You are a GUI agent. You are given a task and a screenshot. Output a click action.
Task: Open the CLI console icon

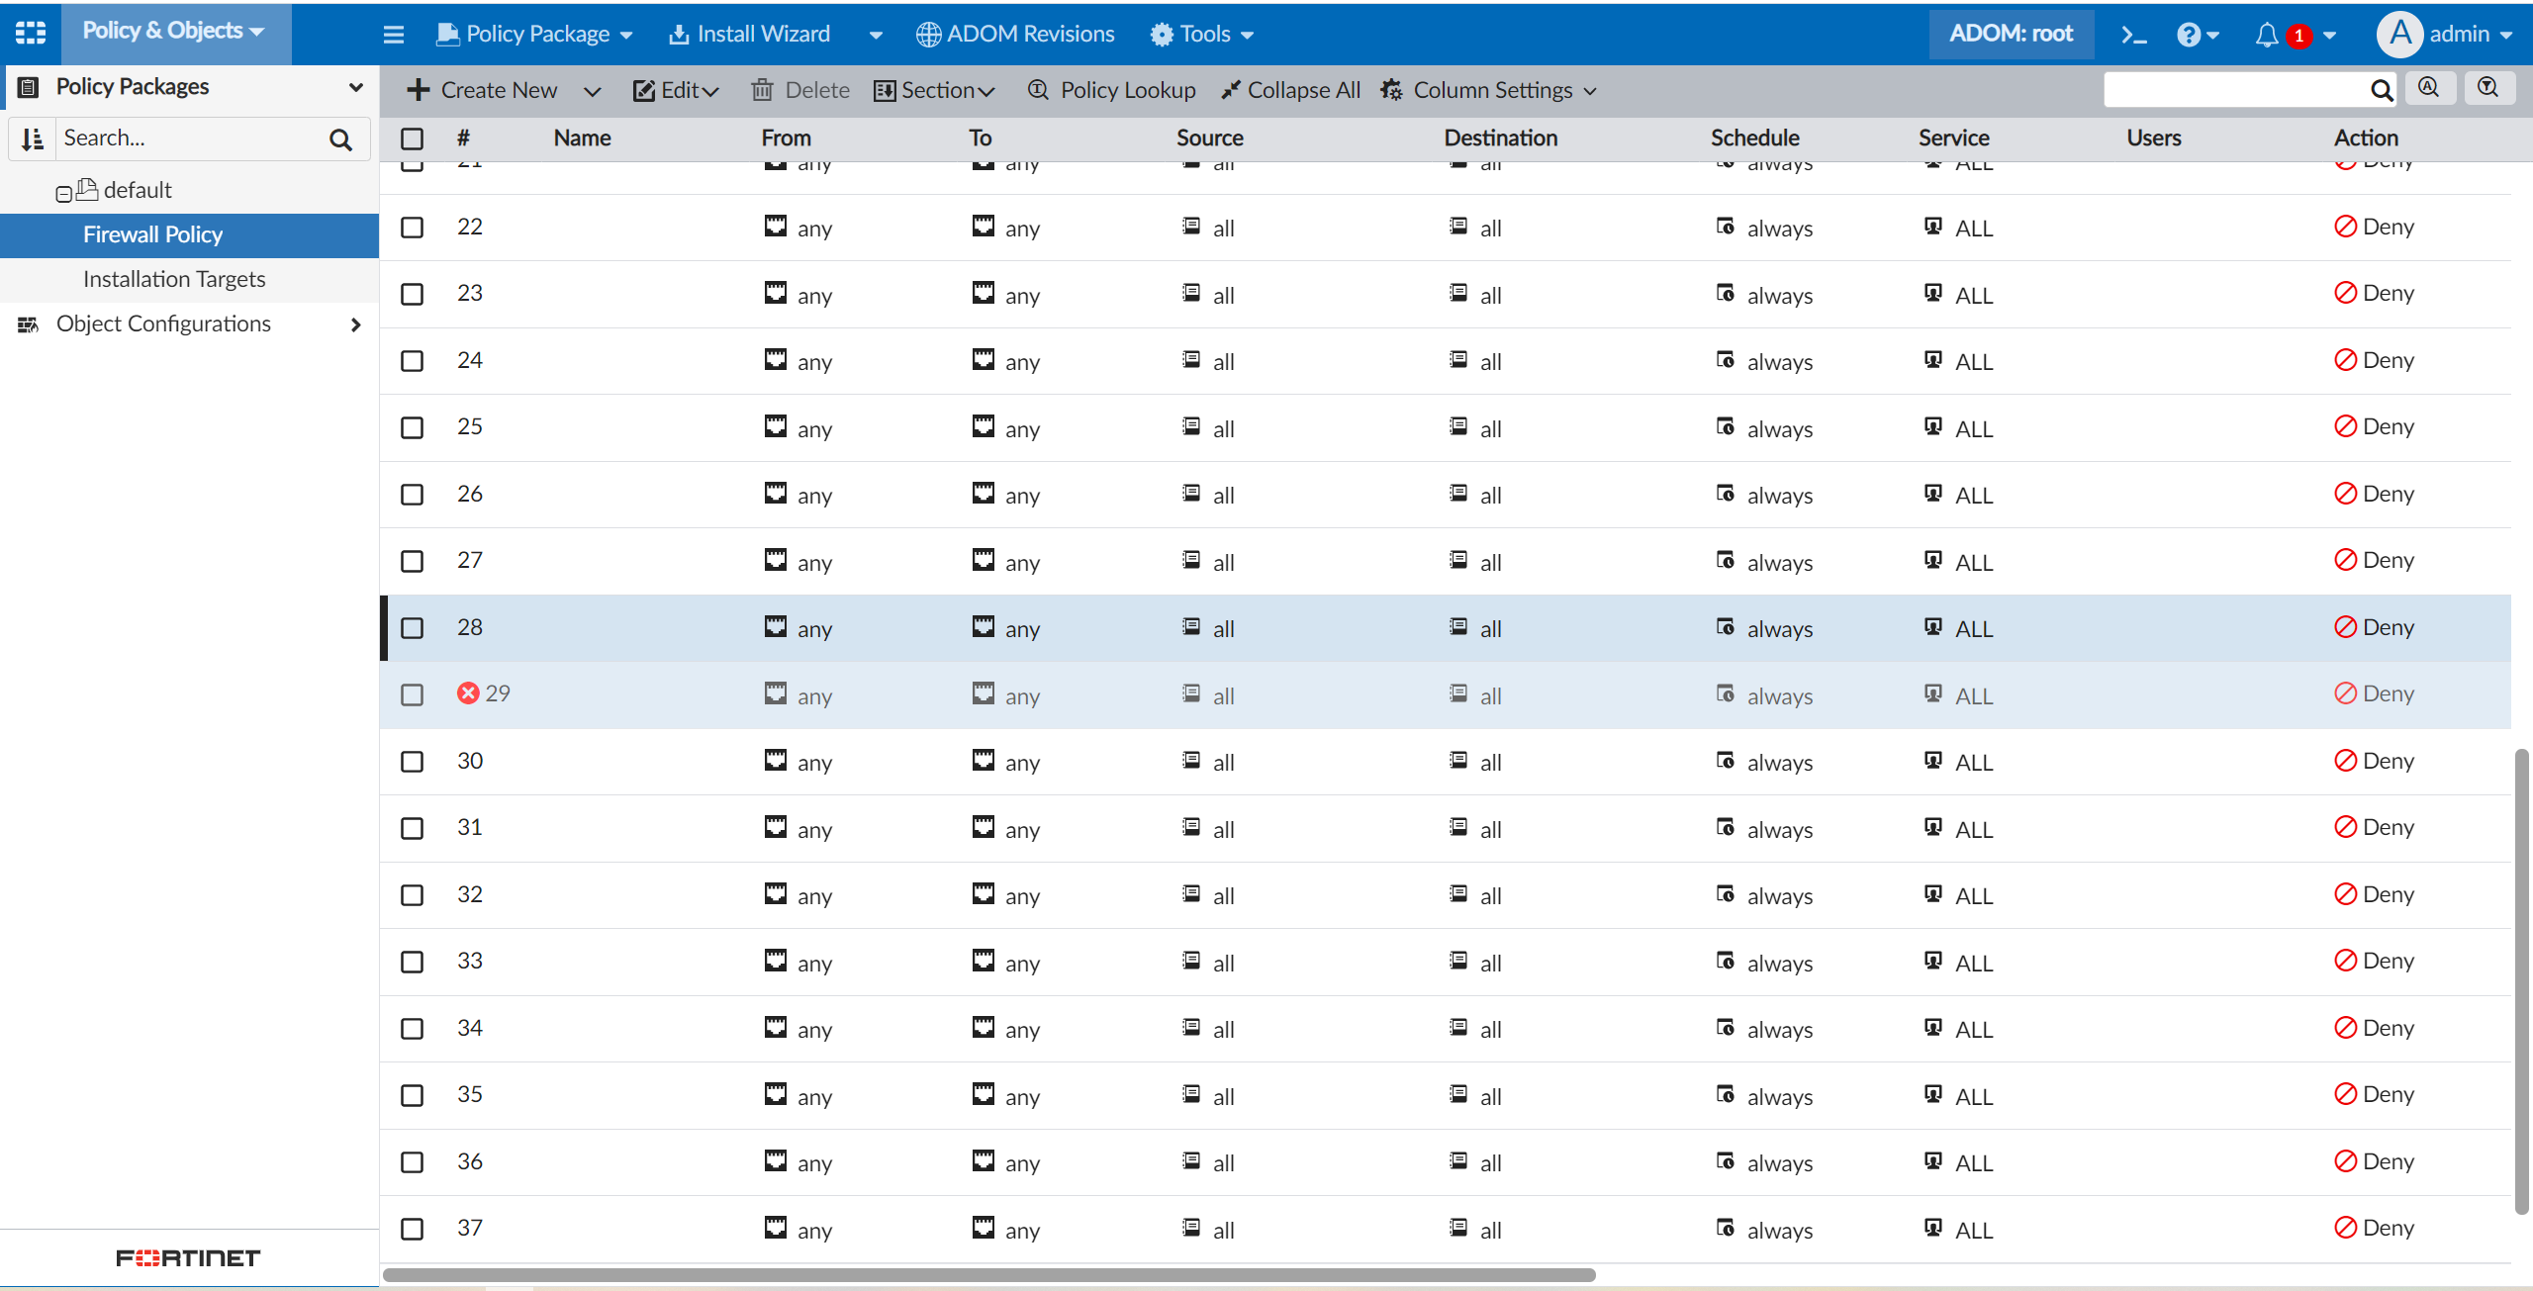2133,35
